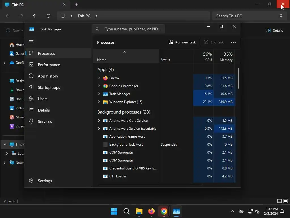
Task: Switch to the Performance page
Action: pos(58,65)
